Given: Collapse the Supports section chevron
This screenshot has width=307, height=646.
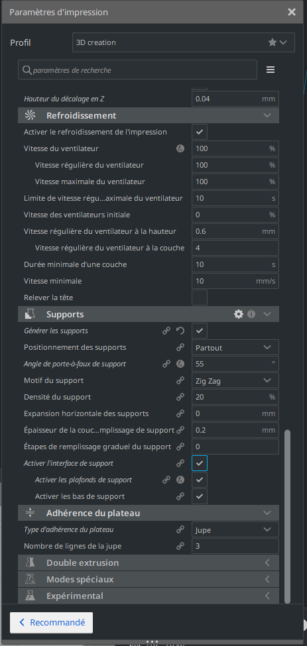Looking at the screenshot, I should [x=267, y=314].
